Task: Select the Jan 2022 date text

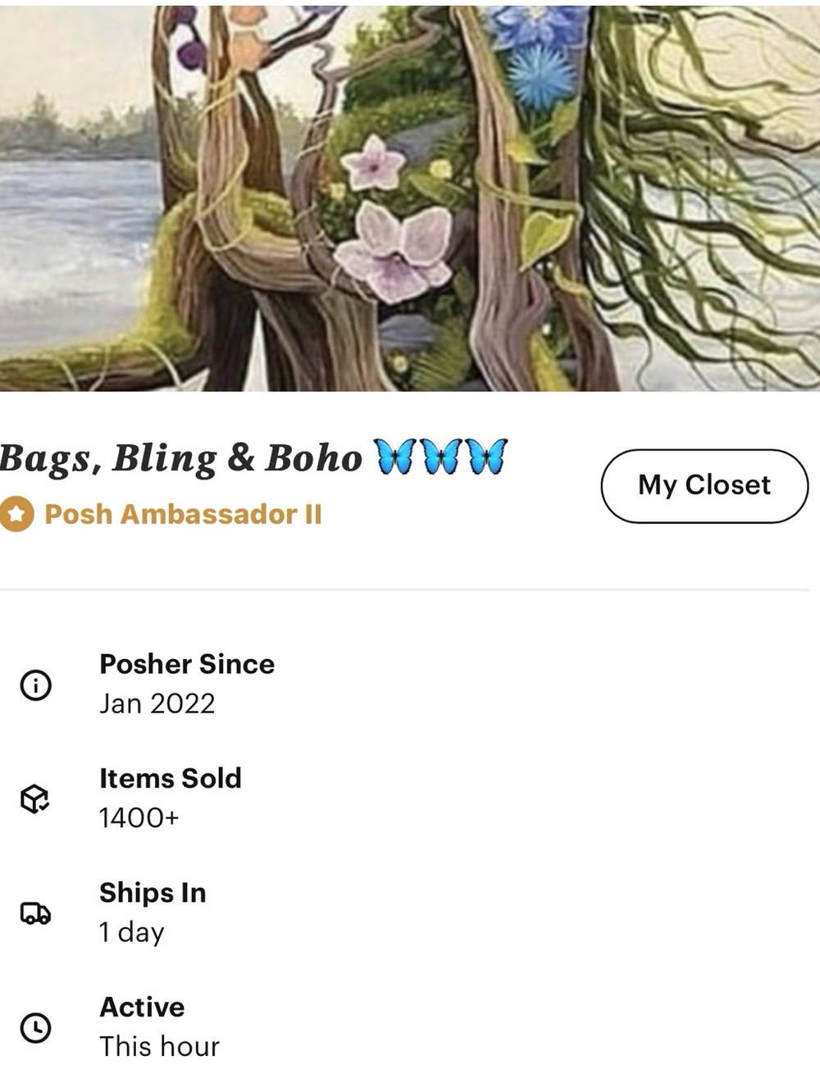Action: click(x=157, y=703)
